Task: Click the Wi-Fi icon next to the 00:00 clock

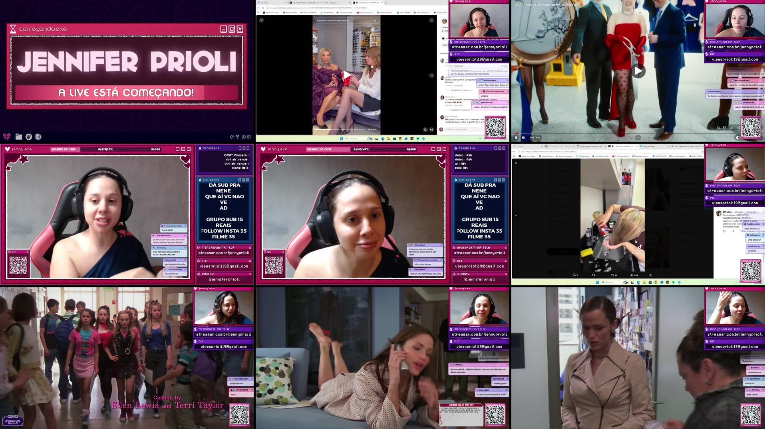Action: pos(237,137)
